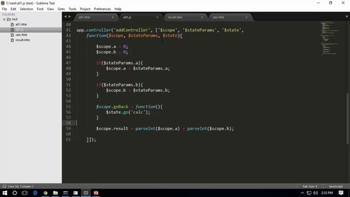350x197 pixels.
Task: Click the Line 58, Column 1 status text
Action: [x=21, y=186]
